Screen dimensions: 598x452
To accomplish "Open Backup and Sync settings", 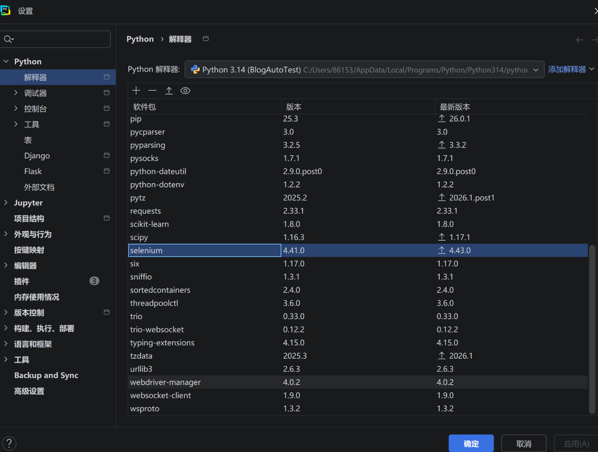I will [x=46, y=375].
